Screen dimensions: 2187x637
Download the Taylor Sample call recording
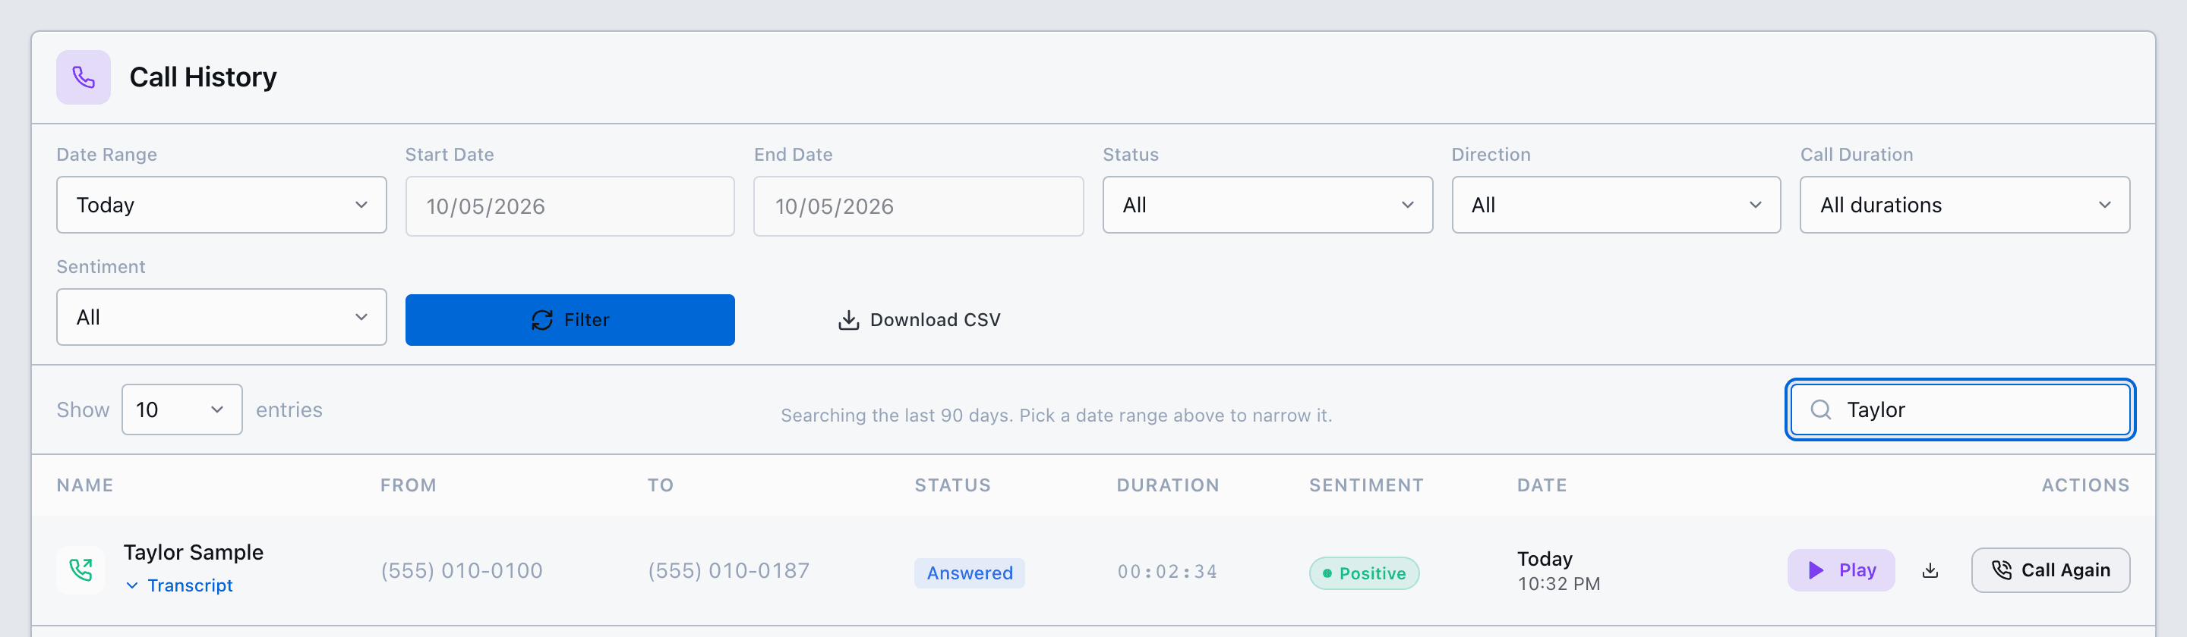1930,571
